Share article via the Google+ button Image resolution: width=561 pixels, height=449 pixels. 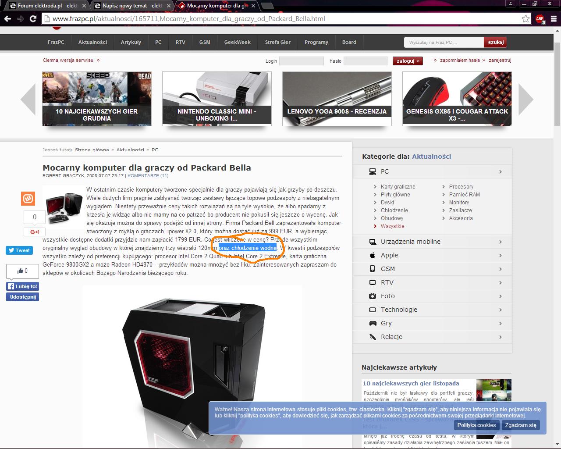click(35, 232)
